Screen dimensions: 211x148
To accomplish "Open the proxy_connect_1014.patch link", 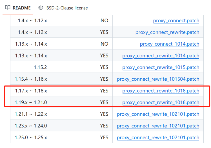I will click(x=170, y=44).
